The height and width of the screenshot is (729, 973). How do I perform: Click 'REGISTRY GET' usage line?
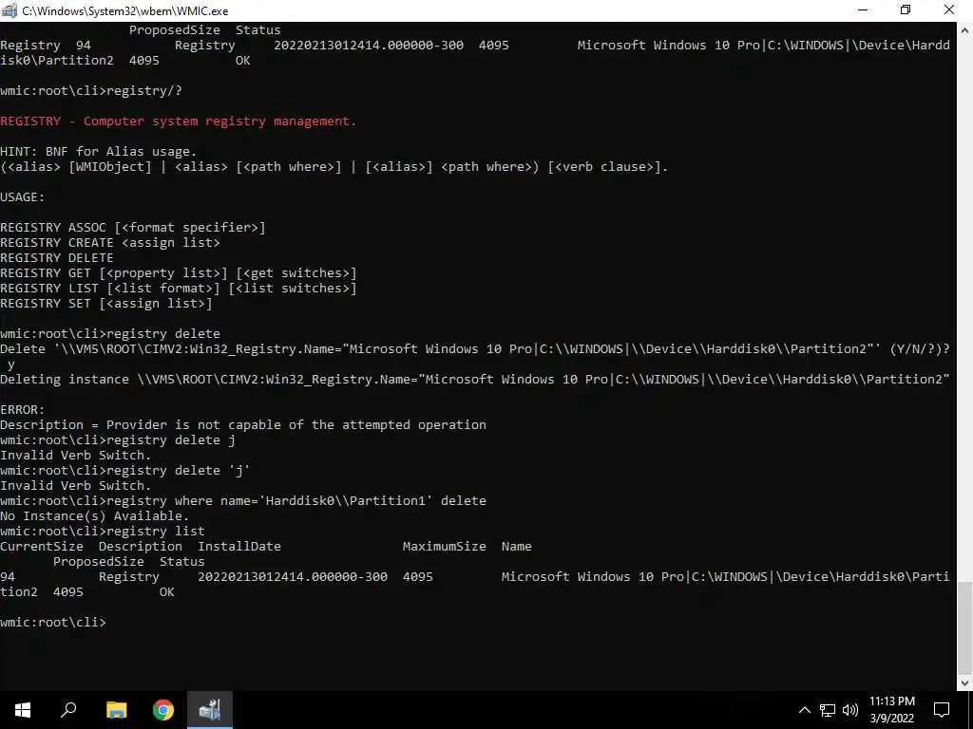pos(178,272)
